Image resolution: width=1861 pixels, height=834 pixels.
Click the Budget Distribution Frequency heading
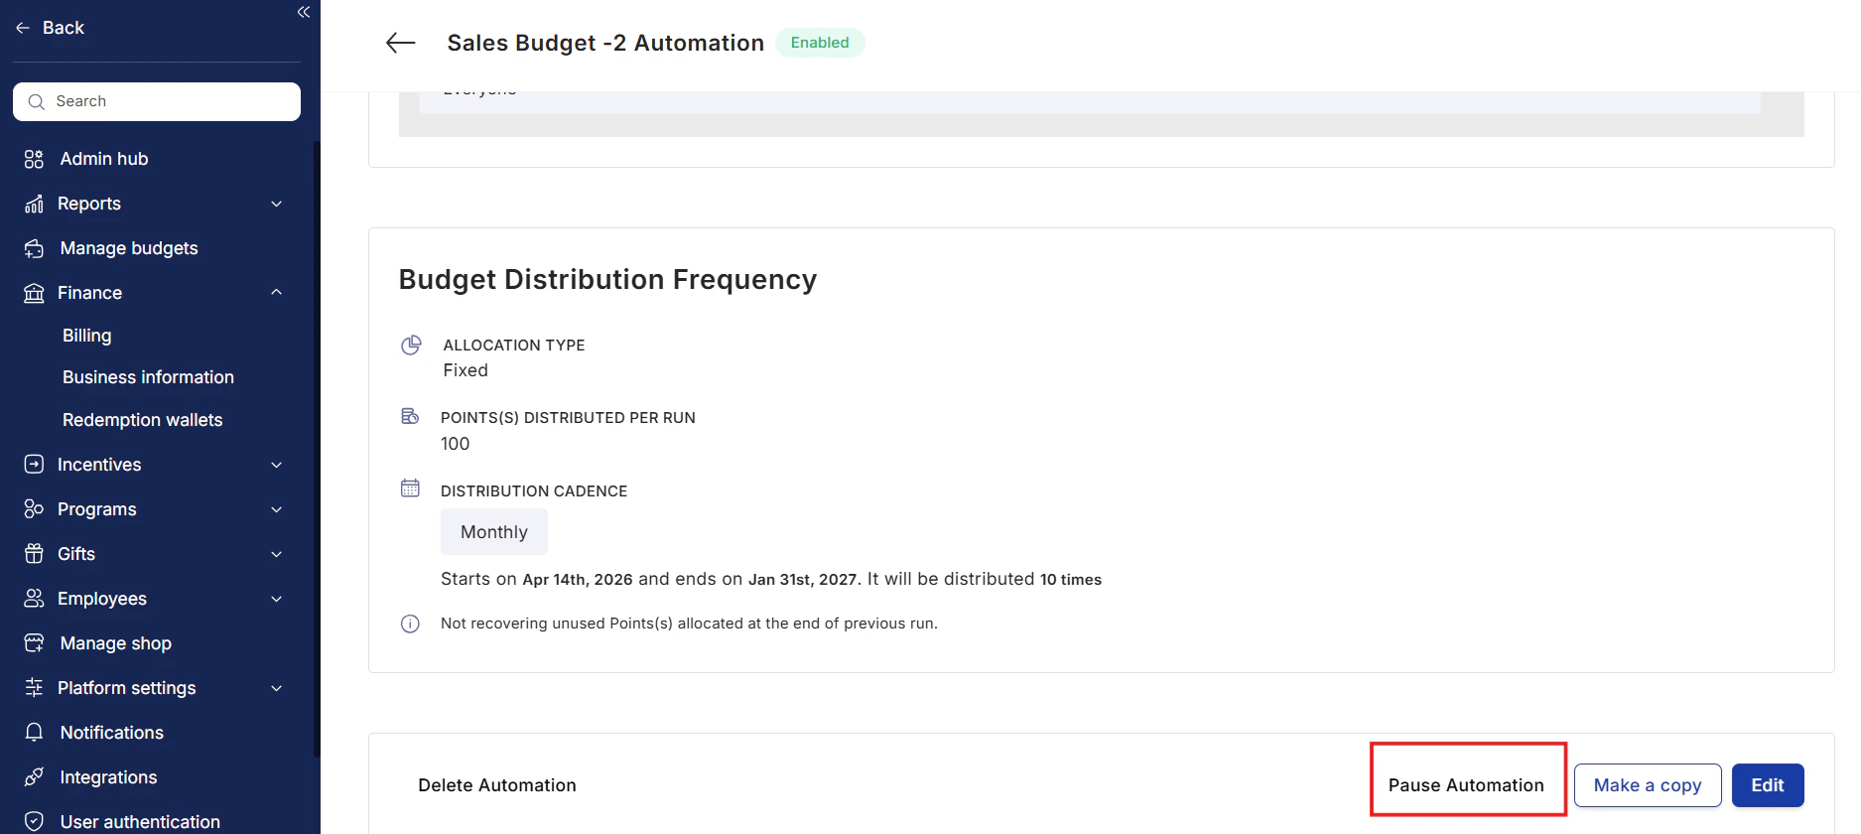coord(607,280)
